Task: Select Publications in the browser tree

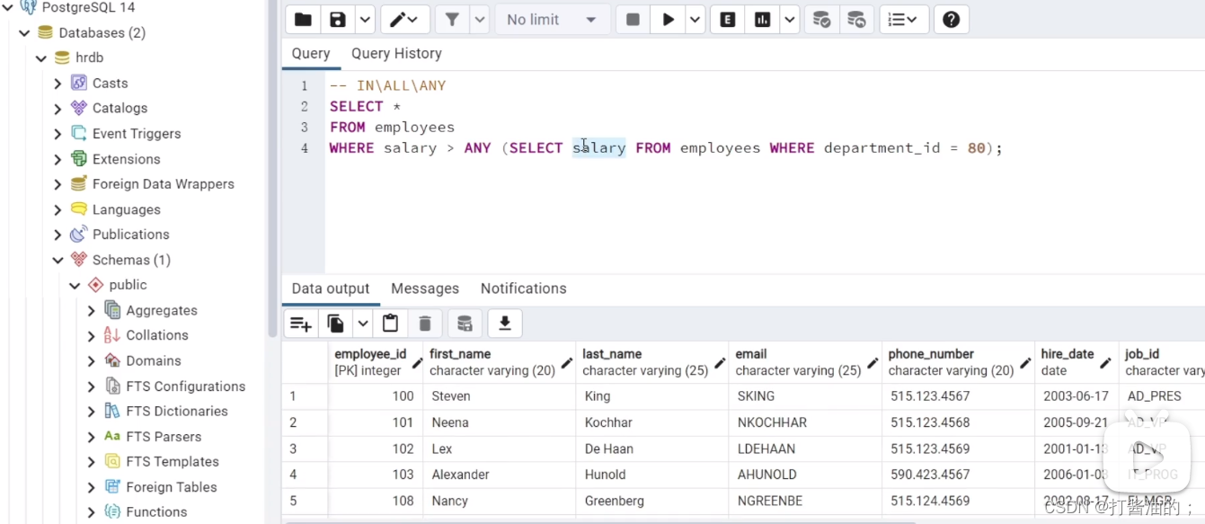Action: pos(130,235)
